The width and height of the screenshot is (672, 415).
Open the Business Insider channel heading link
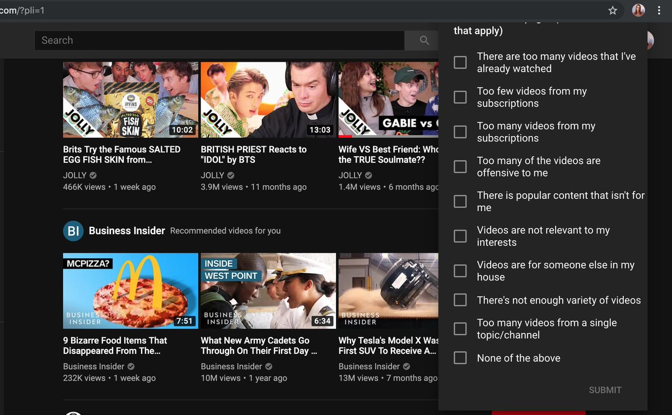pyautogui.click(x=127, y=231)
